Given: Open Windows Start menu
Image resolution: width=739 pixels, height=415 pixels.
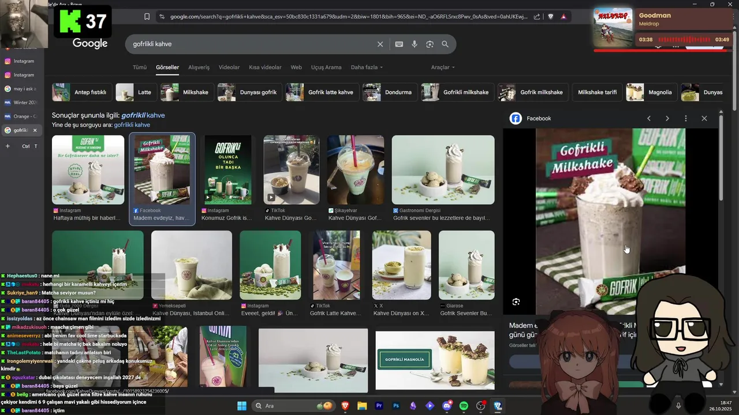Looking at the screenshot, I should (241, 406).
